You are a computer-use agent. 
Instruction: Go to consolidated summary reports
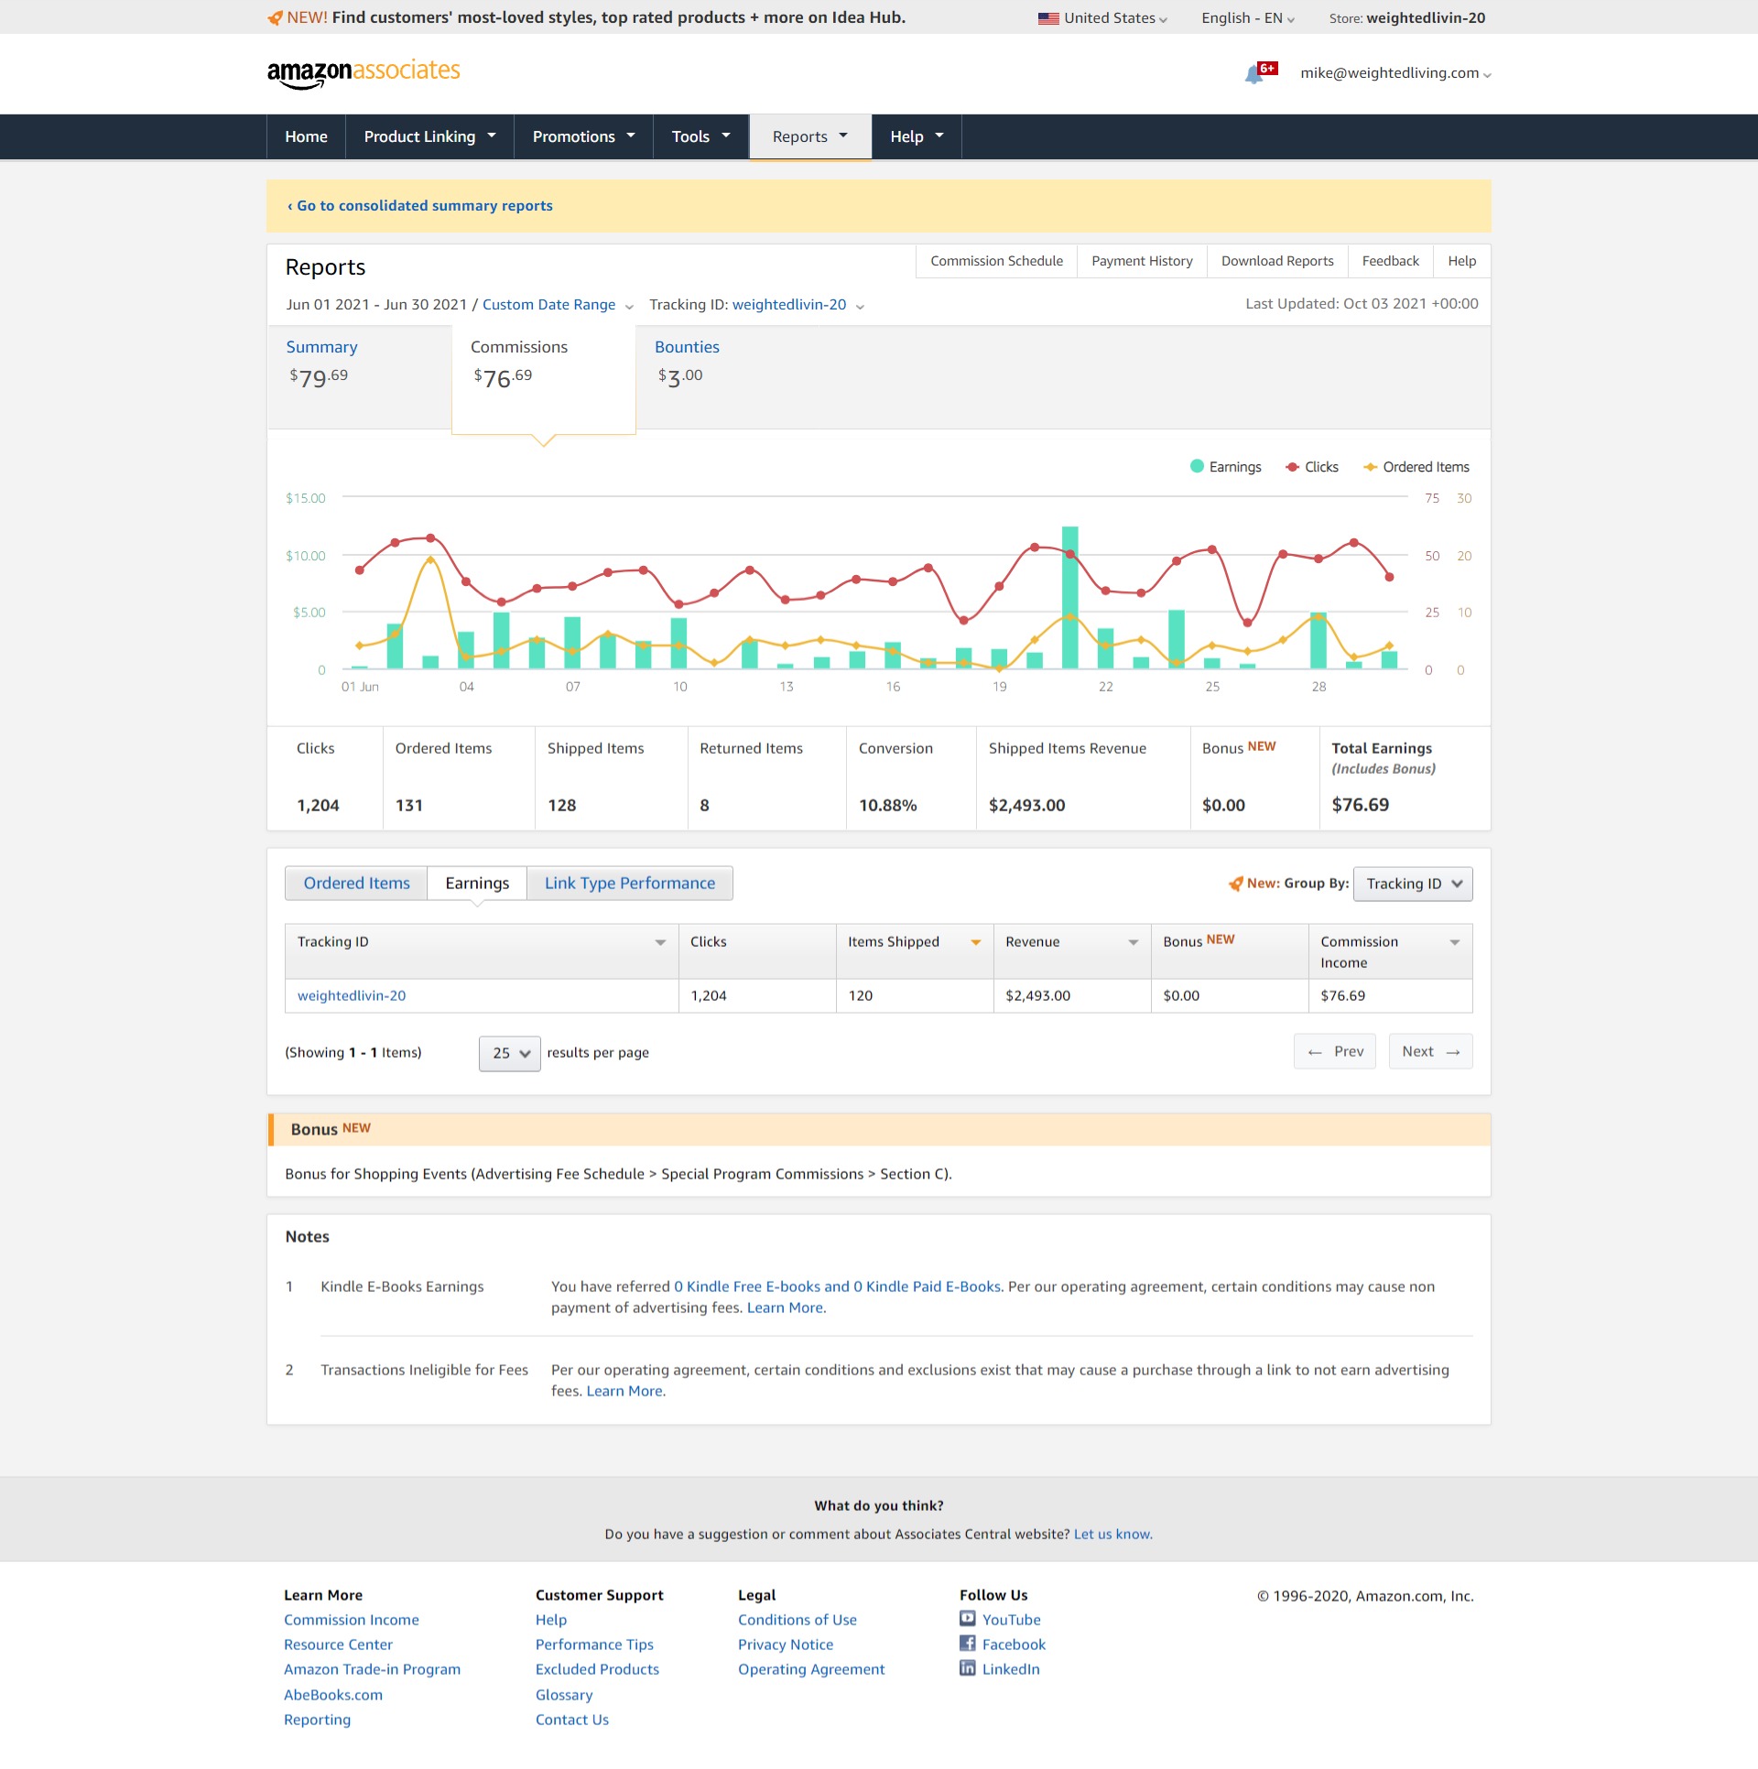(420, 206)
